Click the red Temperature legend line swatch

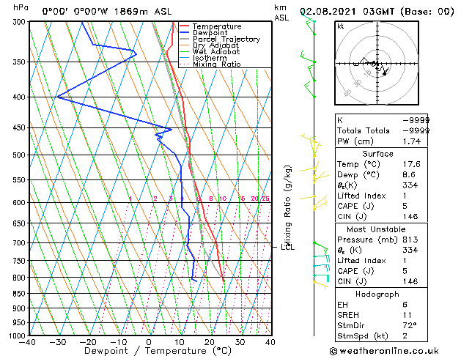pos(185,26)
